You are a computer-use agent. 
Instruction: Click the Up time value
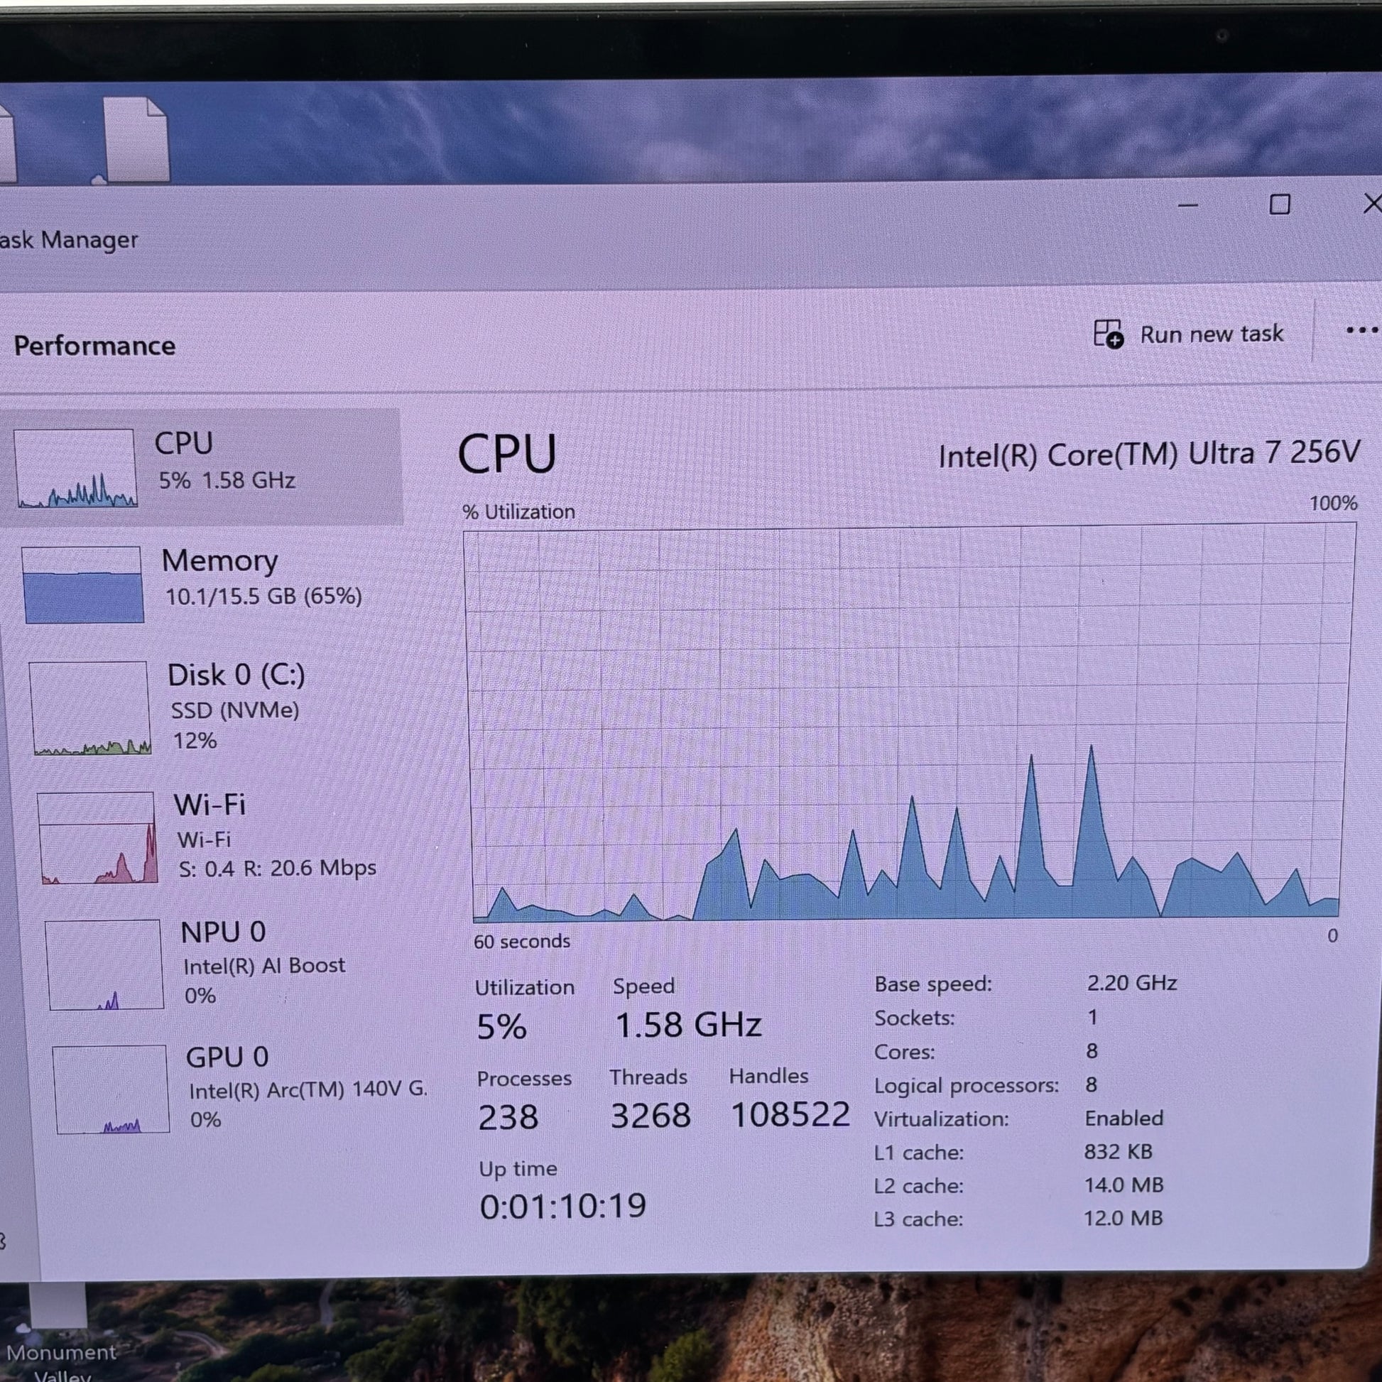[562, 1207]
